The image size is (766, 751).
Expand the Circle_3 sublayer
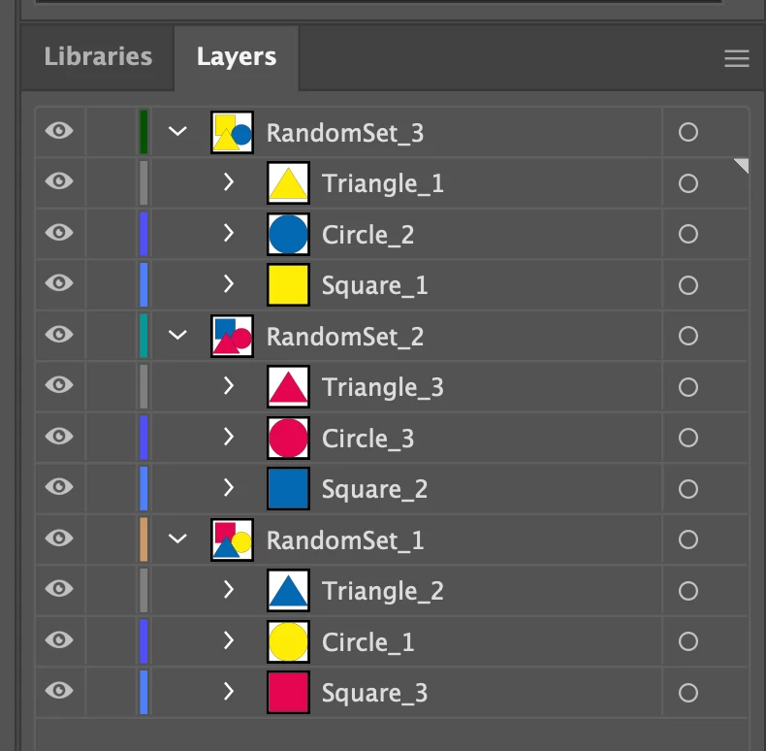(228, 437)
